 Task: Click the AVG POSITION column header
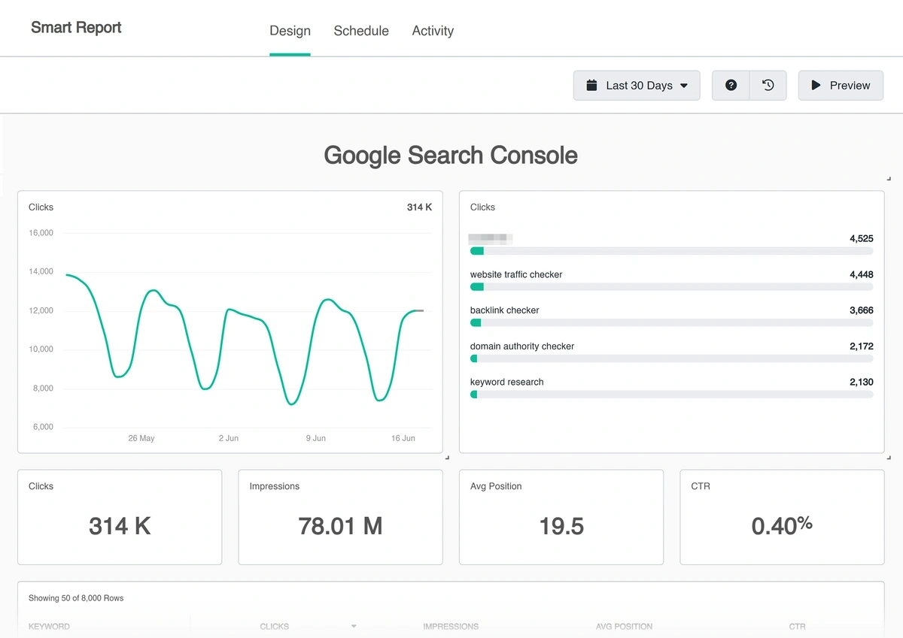pyautogui.click(x=624, y=626)
